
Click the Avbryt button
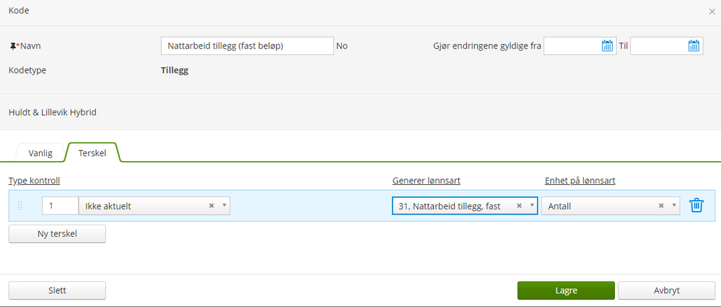(660, 290)
